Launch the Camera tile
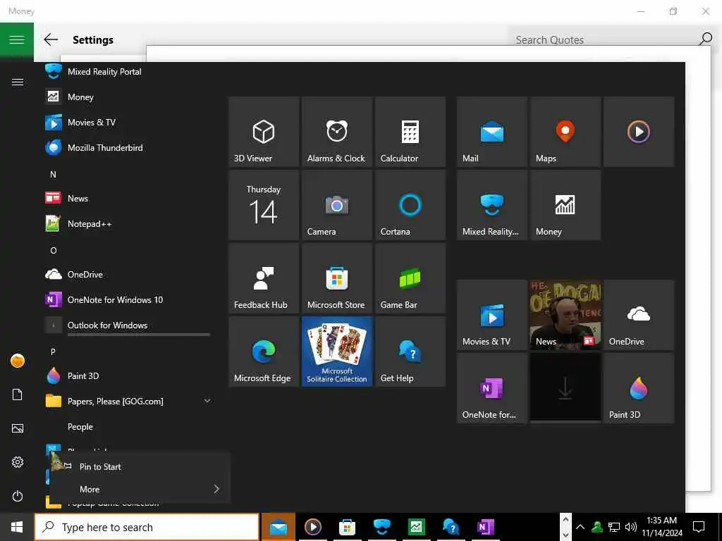Image resolution: width=722 pixels, height=541 pixels. (336, 205)
